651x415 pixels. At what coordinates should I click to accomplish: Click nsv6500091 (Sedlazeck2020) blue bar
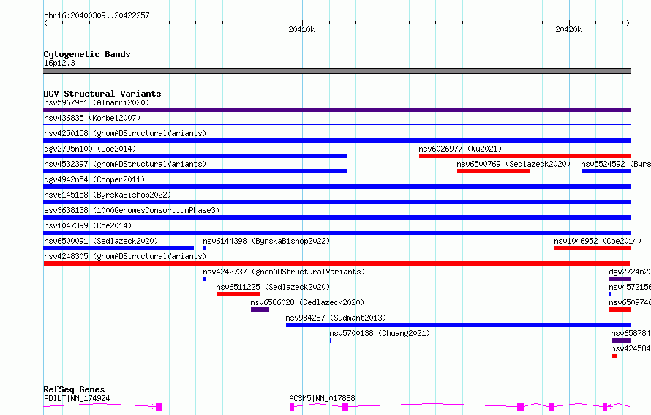pyautogui.click(x=118, y=248)
